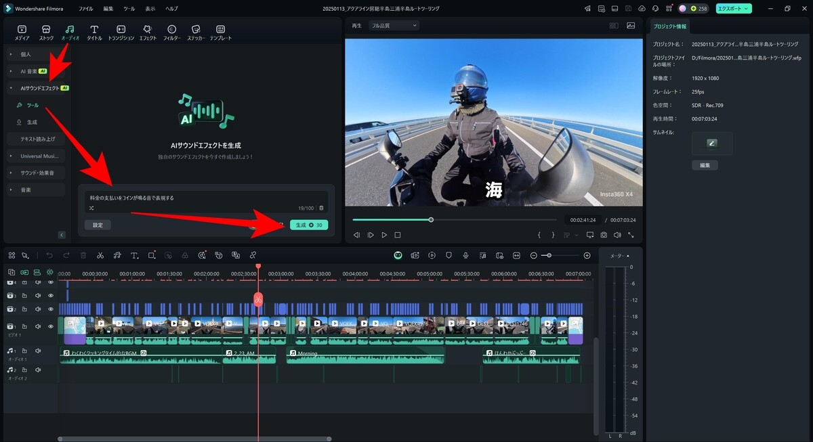Open the メディア media tab

point(22,32)
